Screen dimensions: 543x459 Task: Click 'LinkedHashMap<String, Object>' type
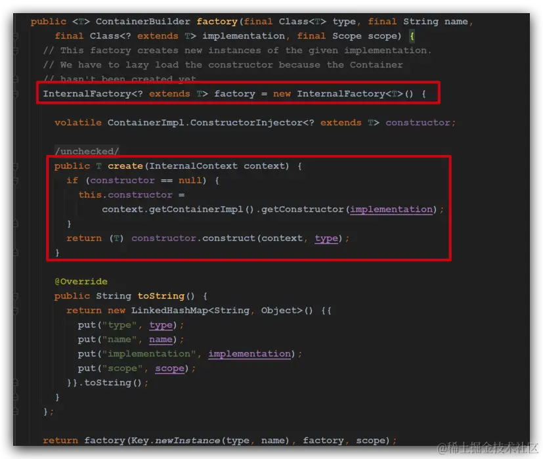point(217,311)
